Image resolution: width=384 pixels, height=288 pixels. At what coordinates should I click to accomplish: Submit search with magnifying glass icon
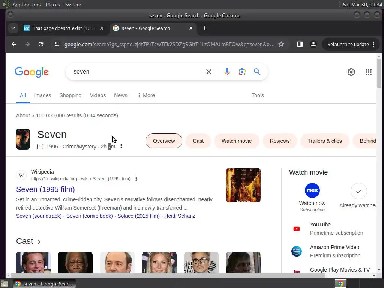point(257,72)
